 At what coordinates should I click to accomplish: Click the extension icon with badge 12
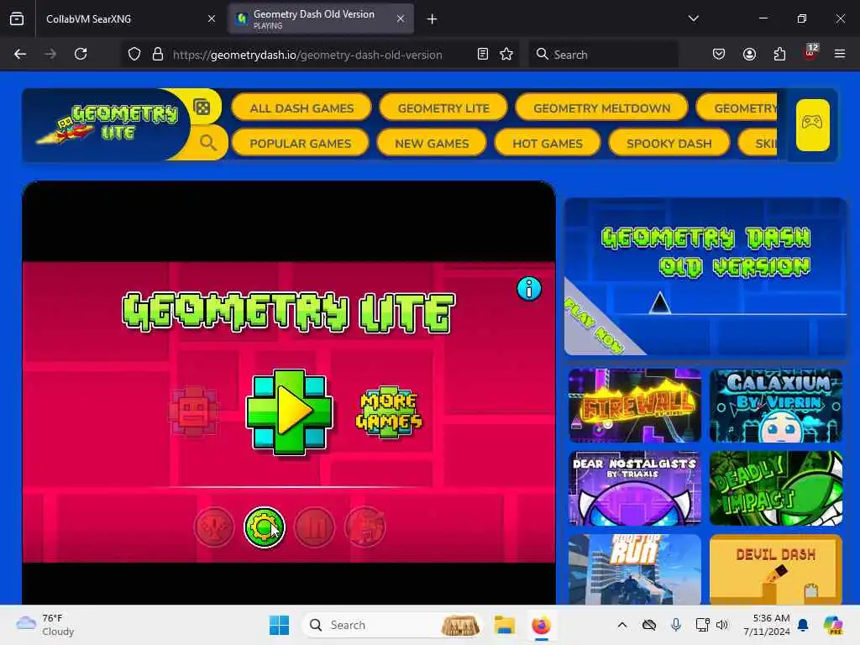[810, 53]
